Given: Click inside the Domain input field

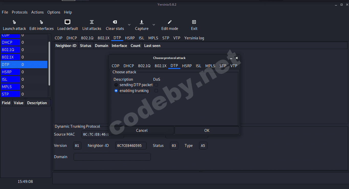Looking at the screenshot, I should click(112, 157).
